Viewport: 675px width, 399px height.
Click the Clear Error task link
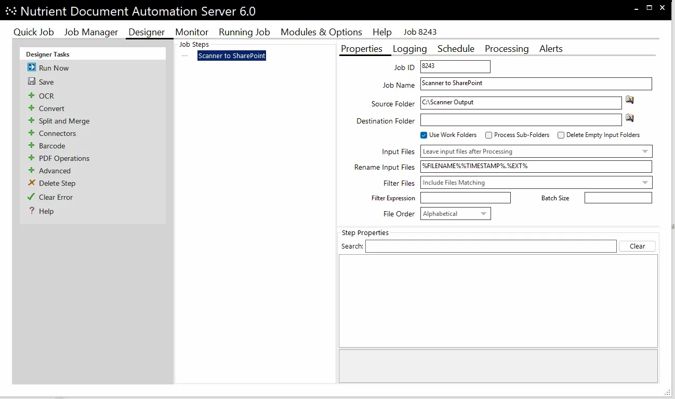[56, 197]
